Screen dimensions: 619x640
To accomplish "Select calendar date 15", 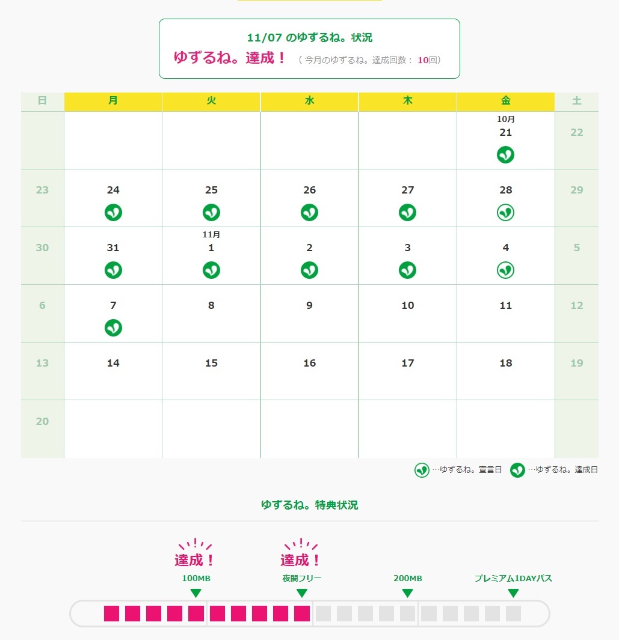I will click(x=211, y=363).
